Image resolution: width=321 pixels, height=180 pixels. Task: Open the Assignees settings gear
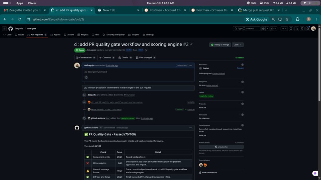243,82
